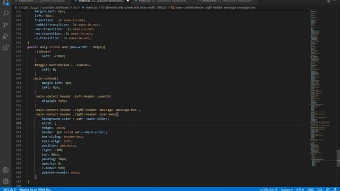Image resolution: width=340 pixels, height=191 pixels.
Task: Click '.left-header .search{' selector line
Action: coord(73,97)
